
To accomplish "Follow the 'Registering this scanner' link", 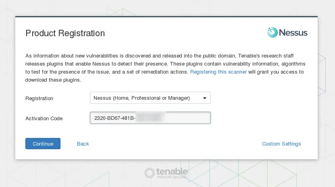I will click(218, 72).
